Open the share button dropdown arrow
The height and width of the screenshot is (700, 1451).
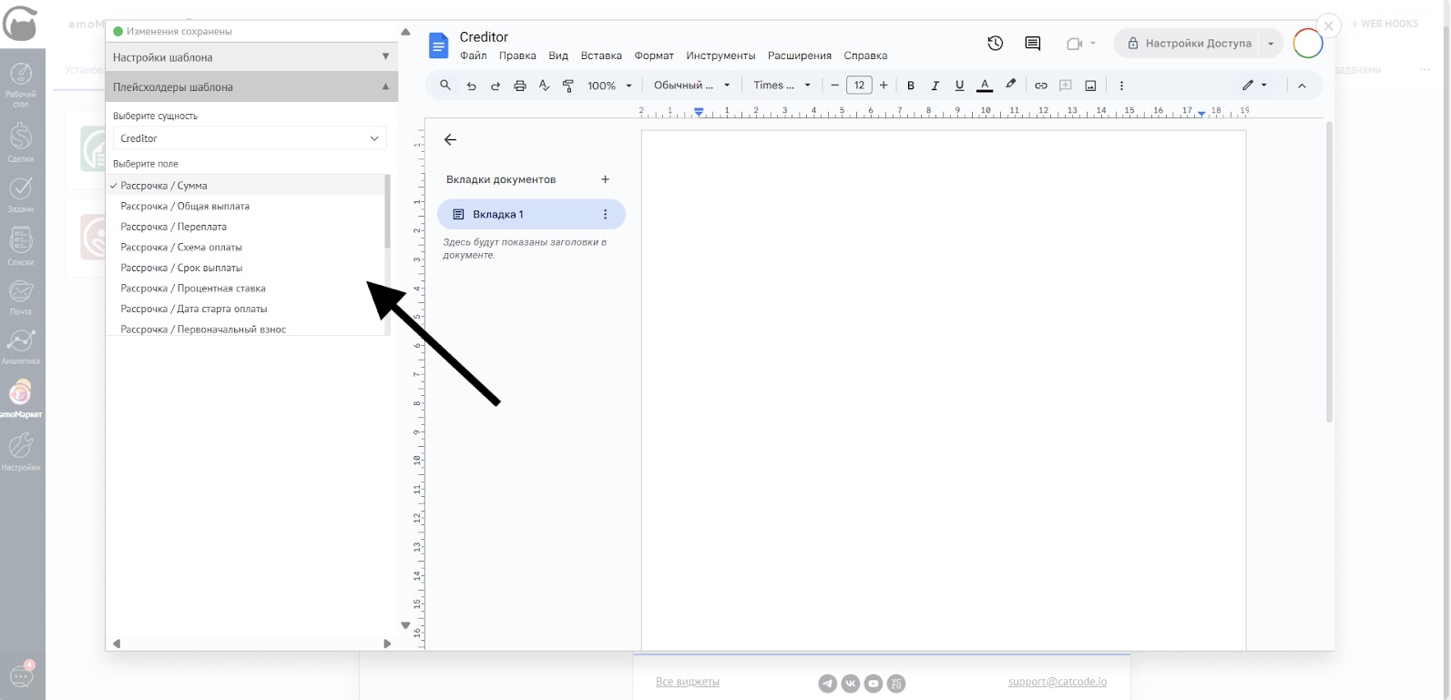click(x=1272, y=43)
